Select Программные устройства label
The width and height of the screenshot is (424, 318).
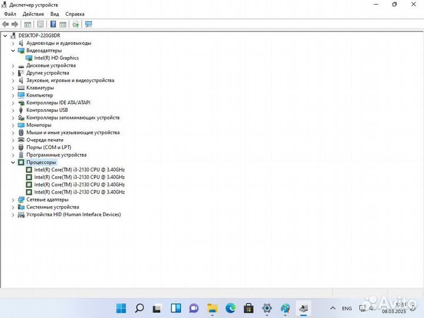point(57,155)
